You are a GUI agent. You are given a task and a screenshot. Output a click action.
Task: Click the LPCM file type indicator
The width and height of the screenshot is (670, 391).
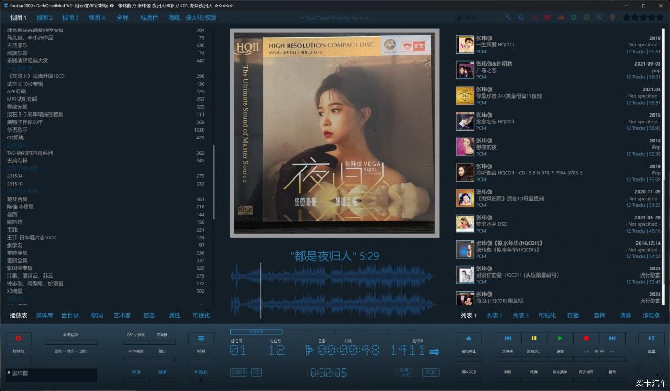(466, 18)
